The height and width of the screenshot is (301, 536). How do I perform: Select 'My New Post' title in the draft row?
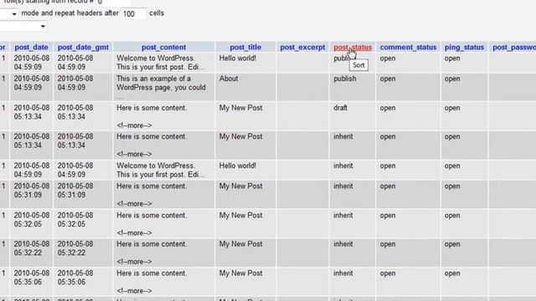click(240, 108)
